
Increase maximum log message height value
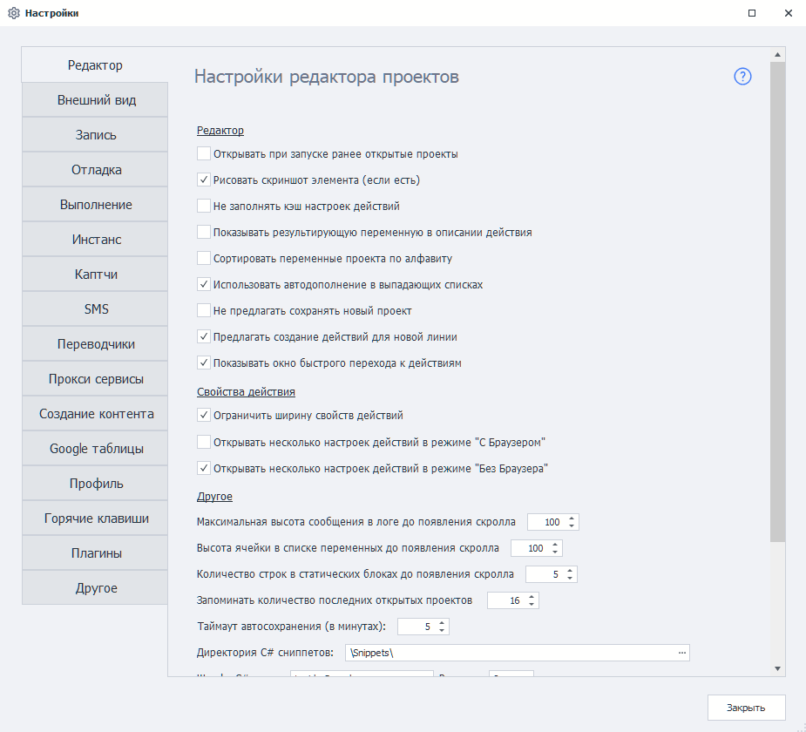point(572,518)
